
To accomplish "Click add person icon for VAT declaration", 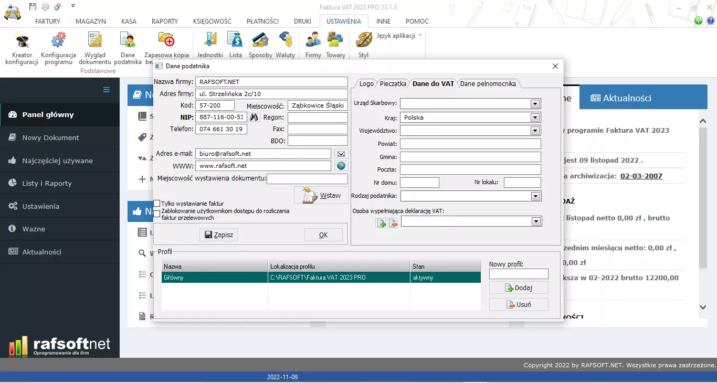I will pyautogui.click(x=381, y=224).
